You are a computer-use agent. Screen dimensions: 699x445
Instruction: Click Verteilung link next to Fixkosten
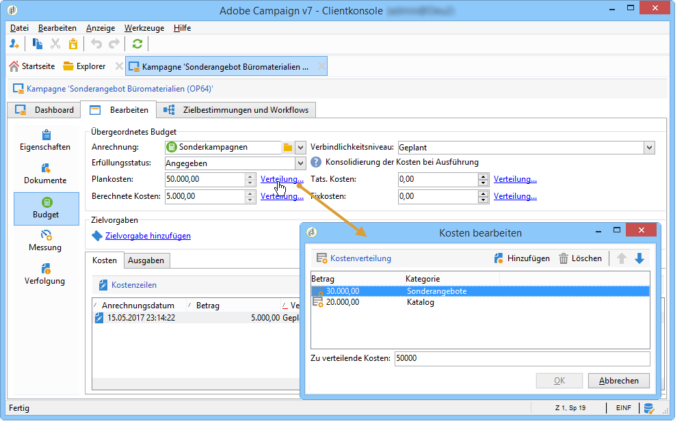pos(515,196)
